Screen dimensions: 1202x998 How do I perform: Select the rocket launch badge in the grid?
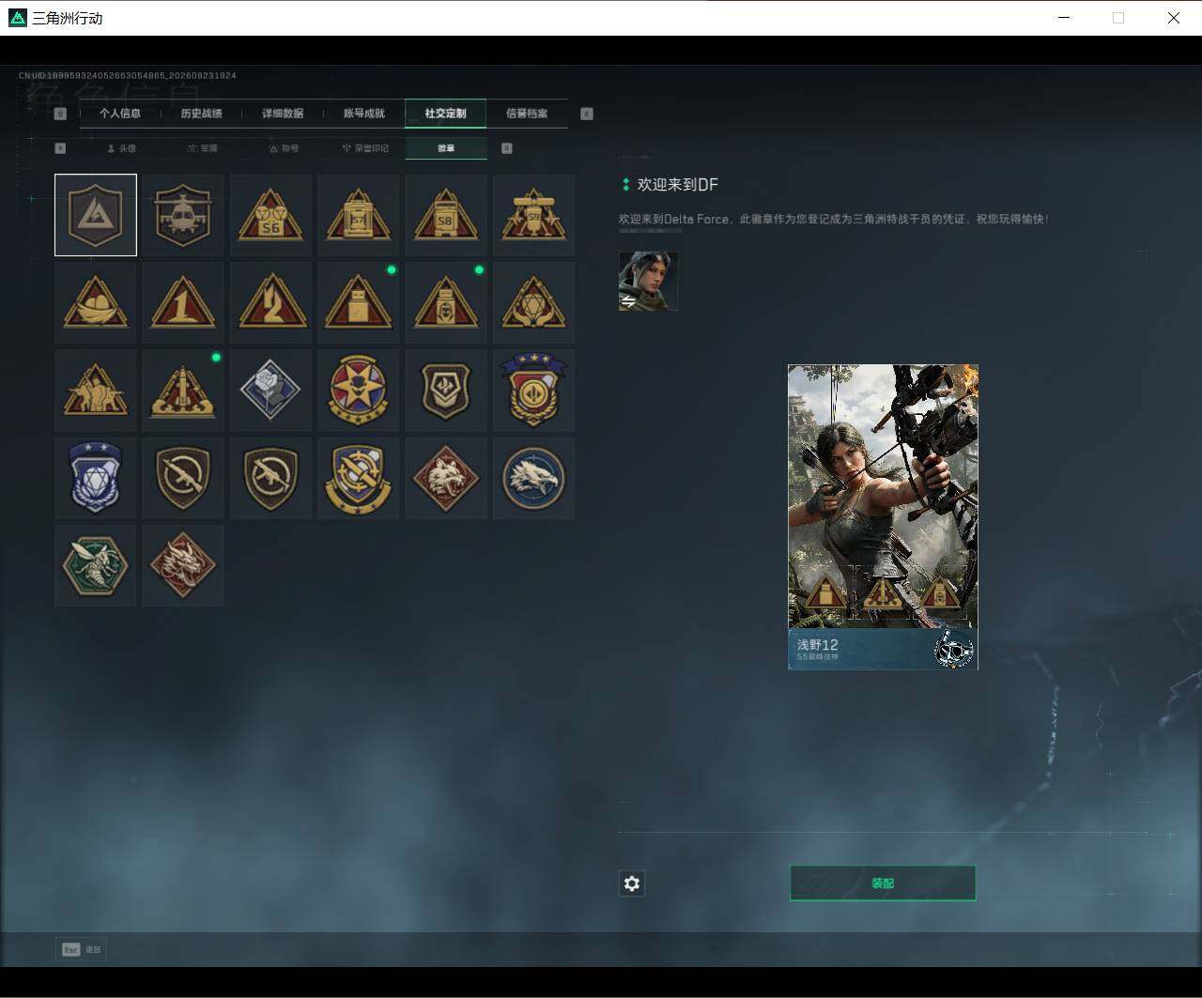pyautogui.click(x=183, y=390)
